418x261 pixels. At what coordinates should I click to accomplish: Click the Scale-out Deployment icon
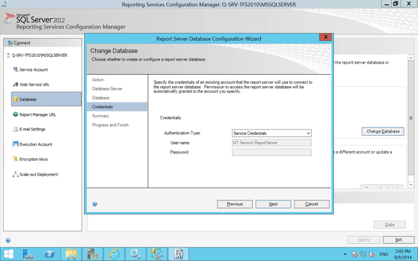pos(16,174)
